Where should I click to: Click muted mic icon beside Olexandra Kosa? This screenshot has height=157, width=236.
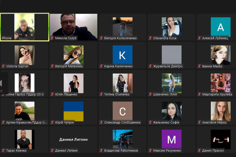pos(150,38)
